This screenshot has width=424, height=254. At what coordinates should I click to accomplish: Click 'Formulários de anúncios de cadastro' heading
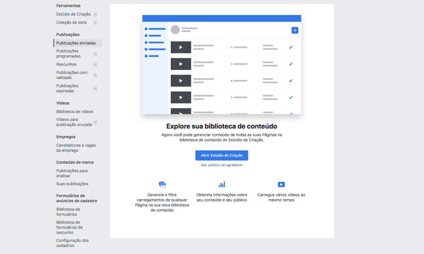point(77,198)
